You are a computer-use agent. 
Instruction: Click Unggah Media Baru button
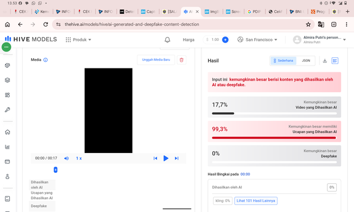156,60
